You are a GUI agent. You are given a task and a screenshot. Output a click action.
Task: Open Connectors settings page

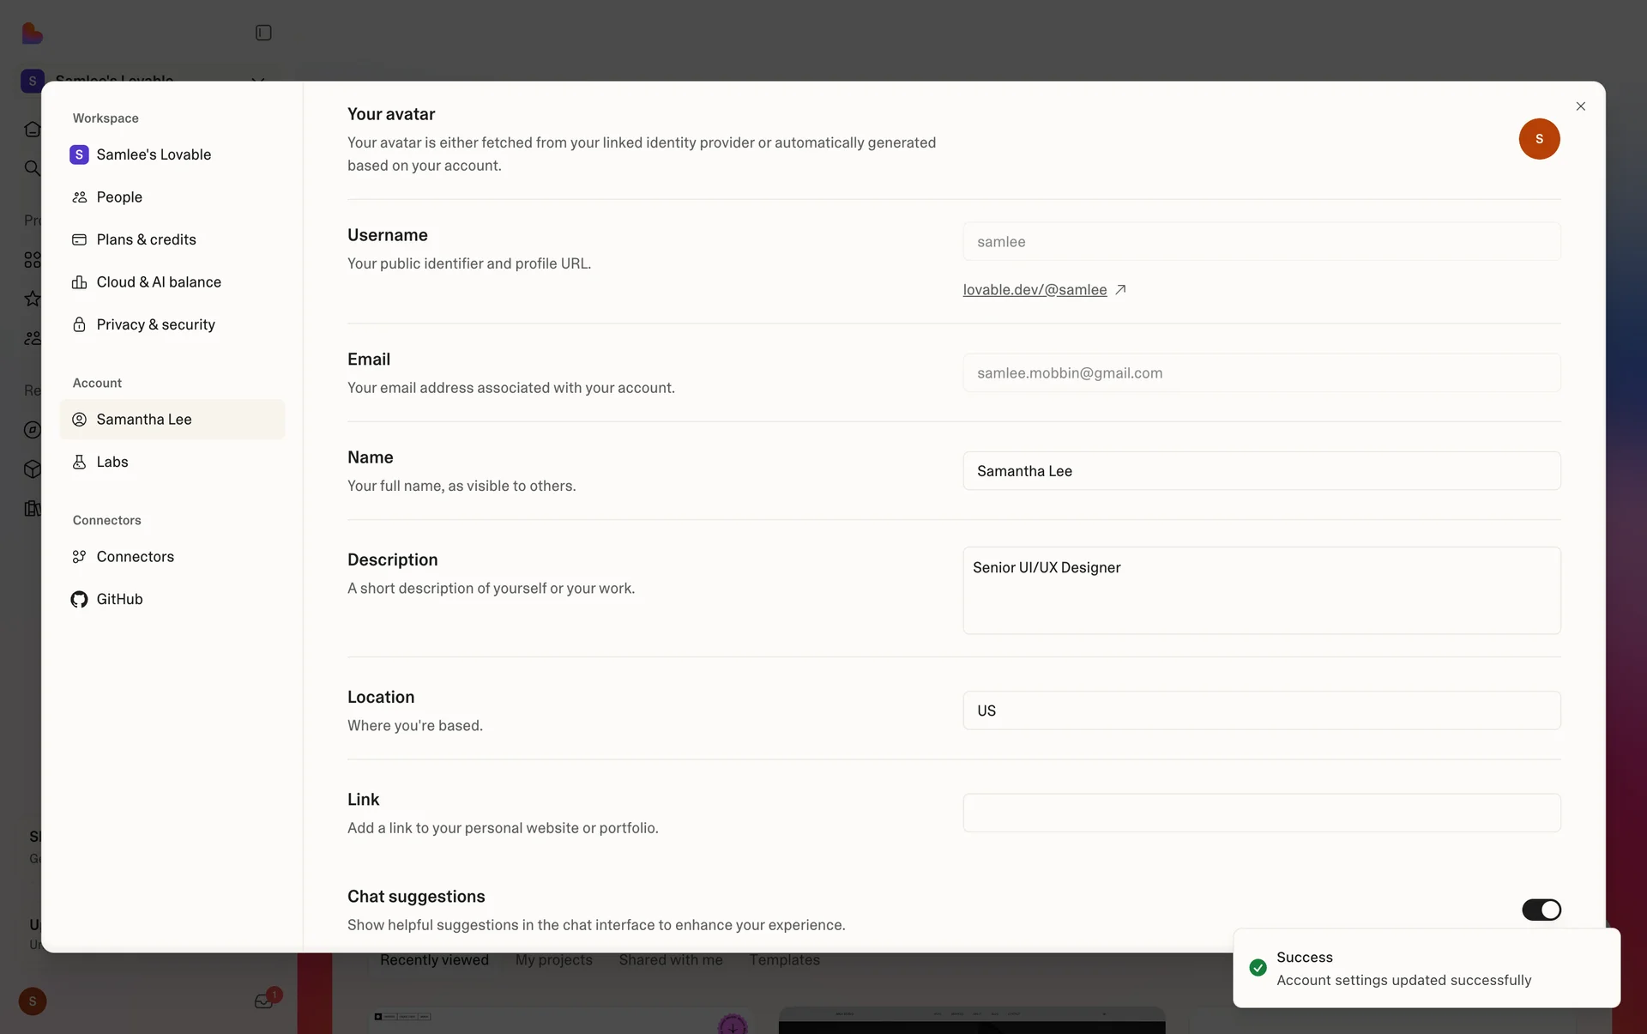135,557
